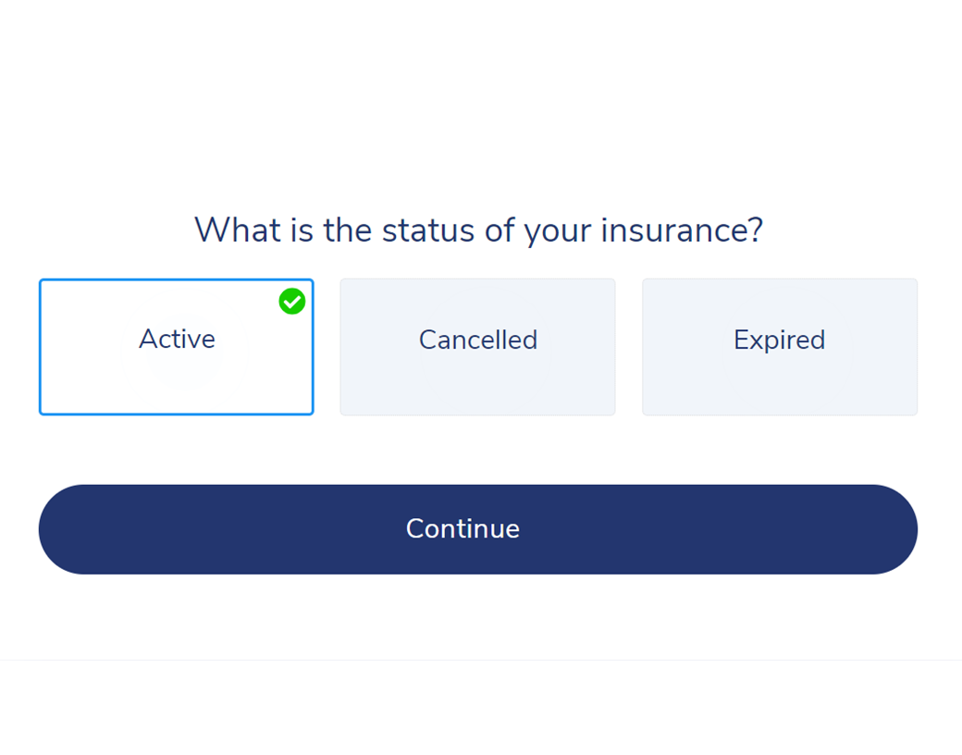Select the Active insurance status option

tap(177, 347)
